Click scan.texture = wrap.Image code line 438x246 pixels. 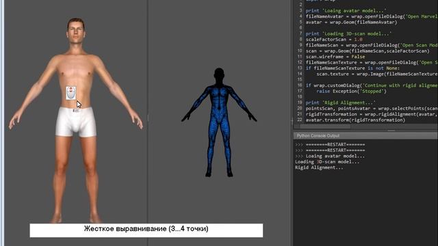(377, 74)
